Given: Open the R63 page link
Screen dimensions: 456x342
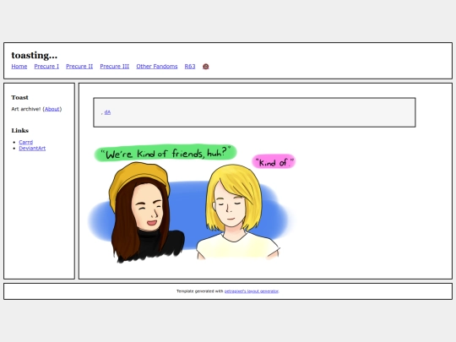Looking at the screenshot, I should pos(190,67).
